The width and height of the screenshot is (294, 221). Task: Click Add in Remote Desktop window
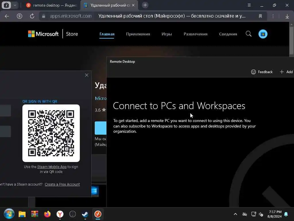point(286,72)
